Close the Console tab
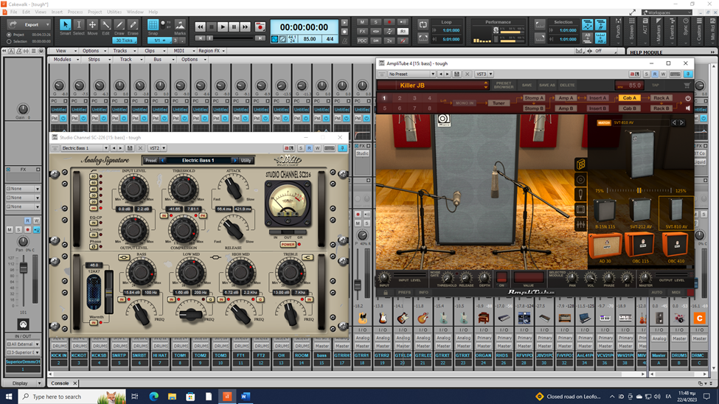Viewport: 719px width, 404px height. [74, 383]
